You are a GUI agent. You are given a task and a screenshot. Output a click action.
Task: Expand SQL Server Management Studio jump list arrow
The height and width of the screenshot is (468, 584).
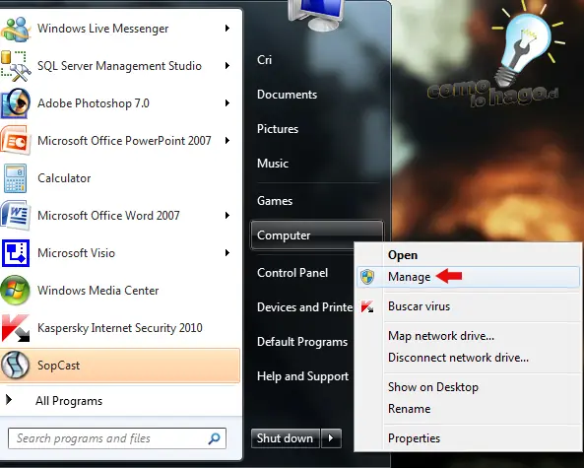(x=227, y=66)
